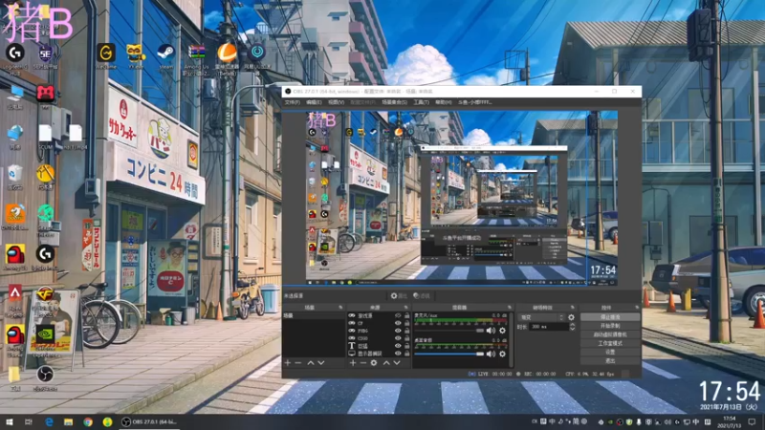
Task: Open scene transition type dropdown
Action: tap(541, 317)
